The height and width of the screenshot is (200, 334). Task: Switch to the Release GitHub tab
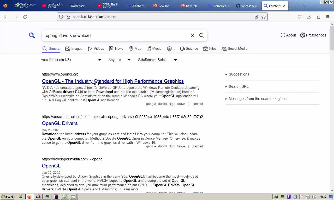pyautogui.click(x=247, y=6)
